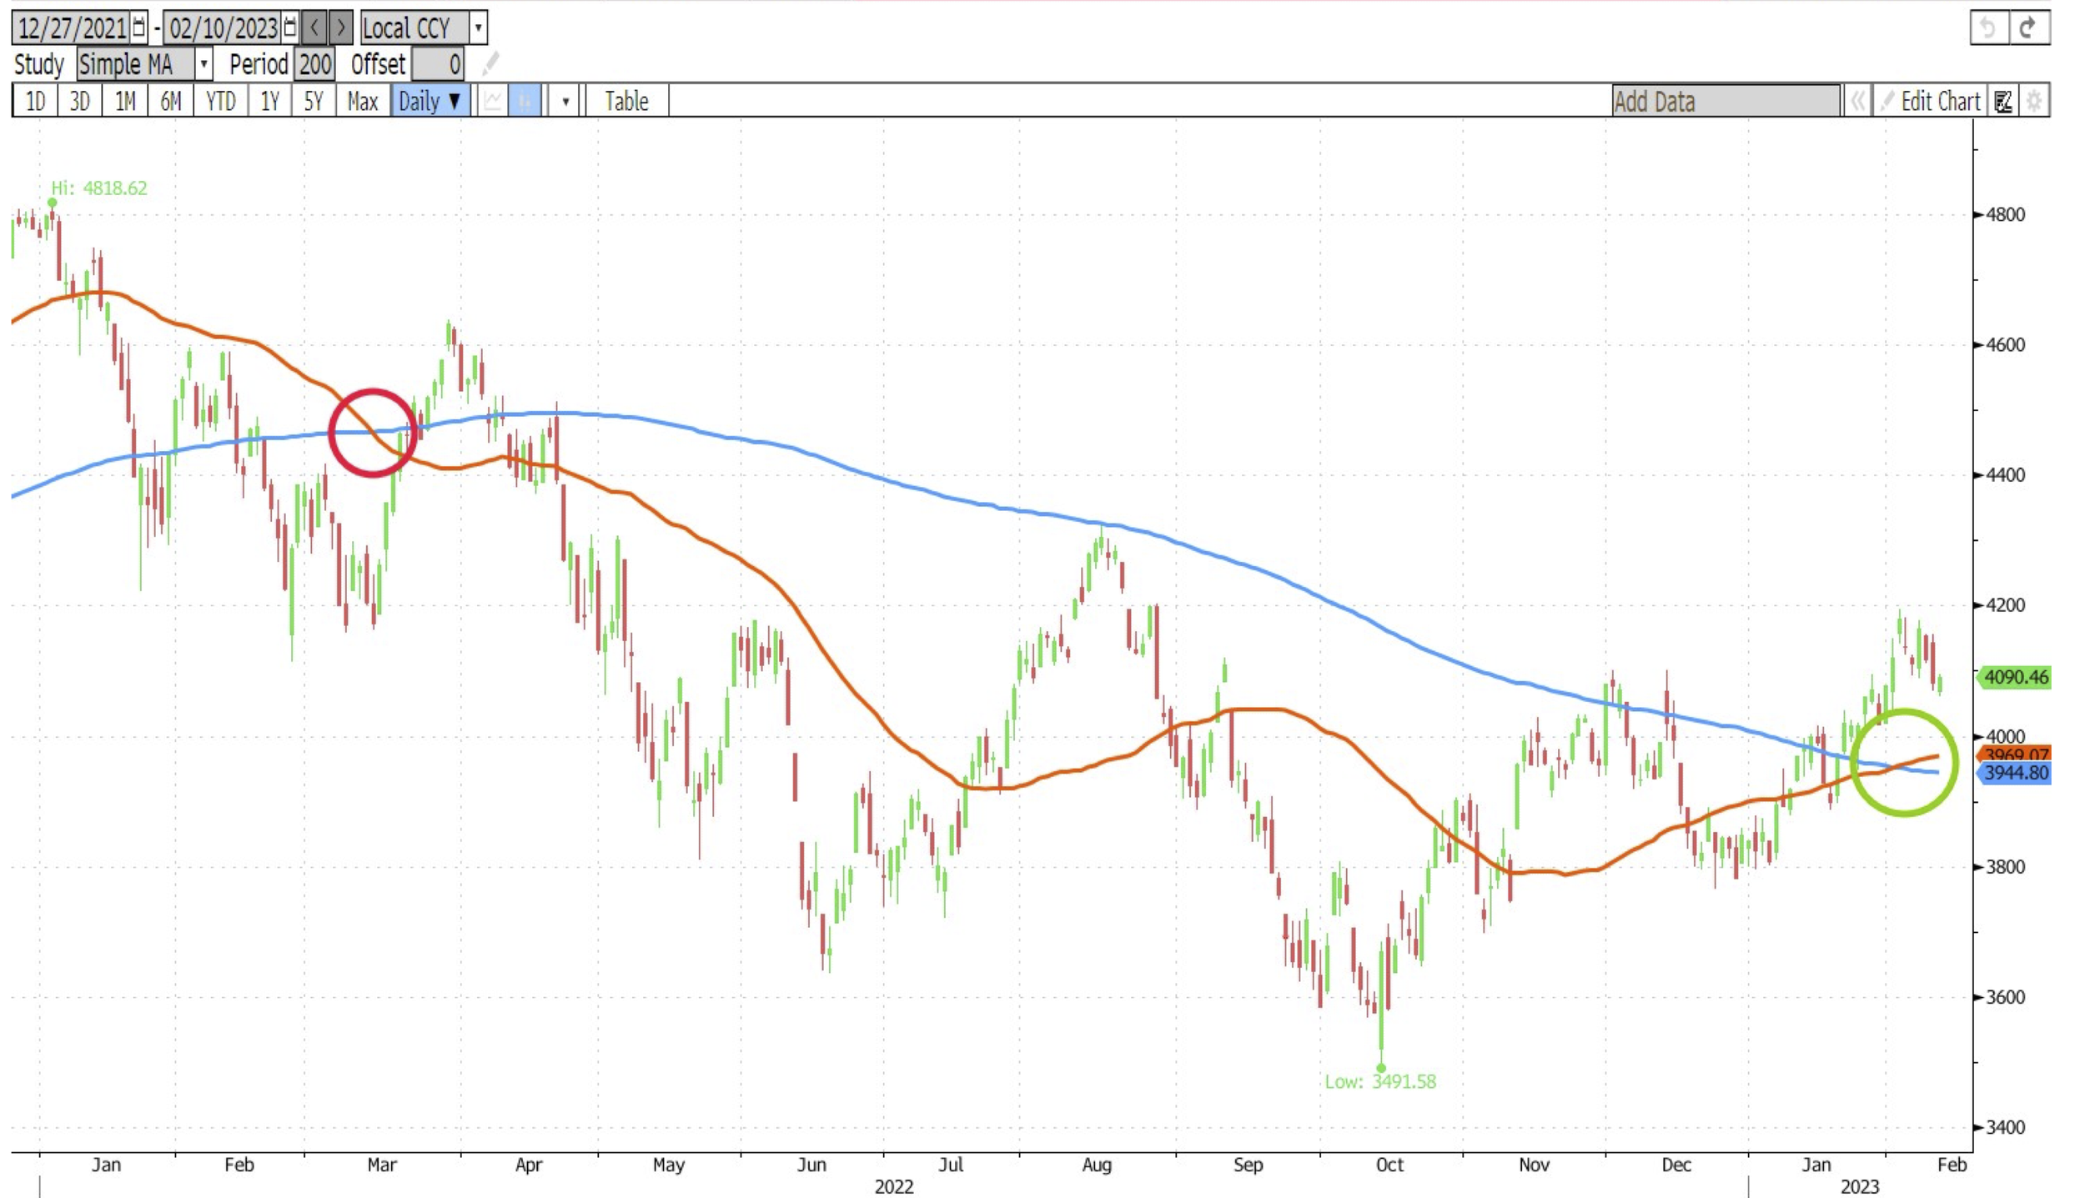Open the Simple MA study dropdown

click(x=203, y=64)
